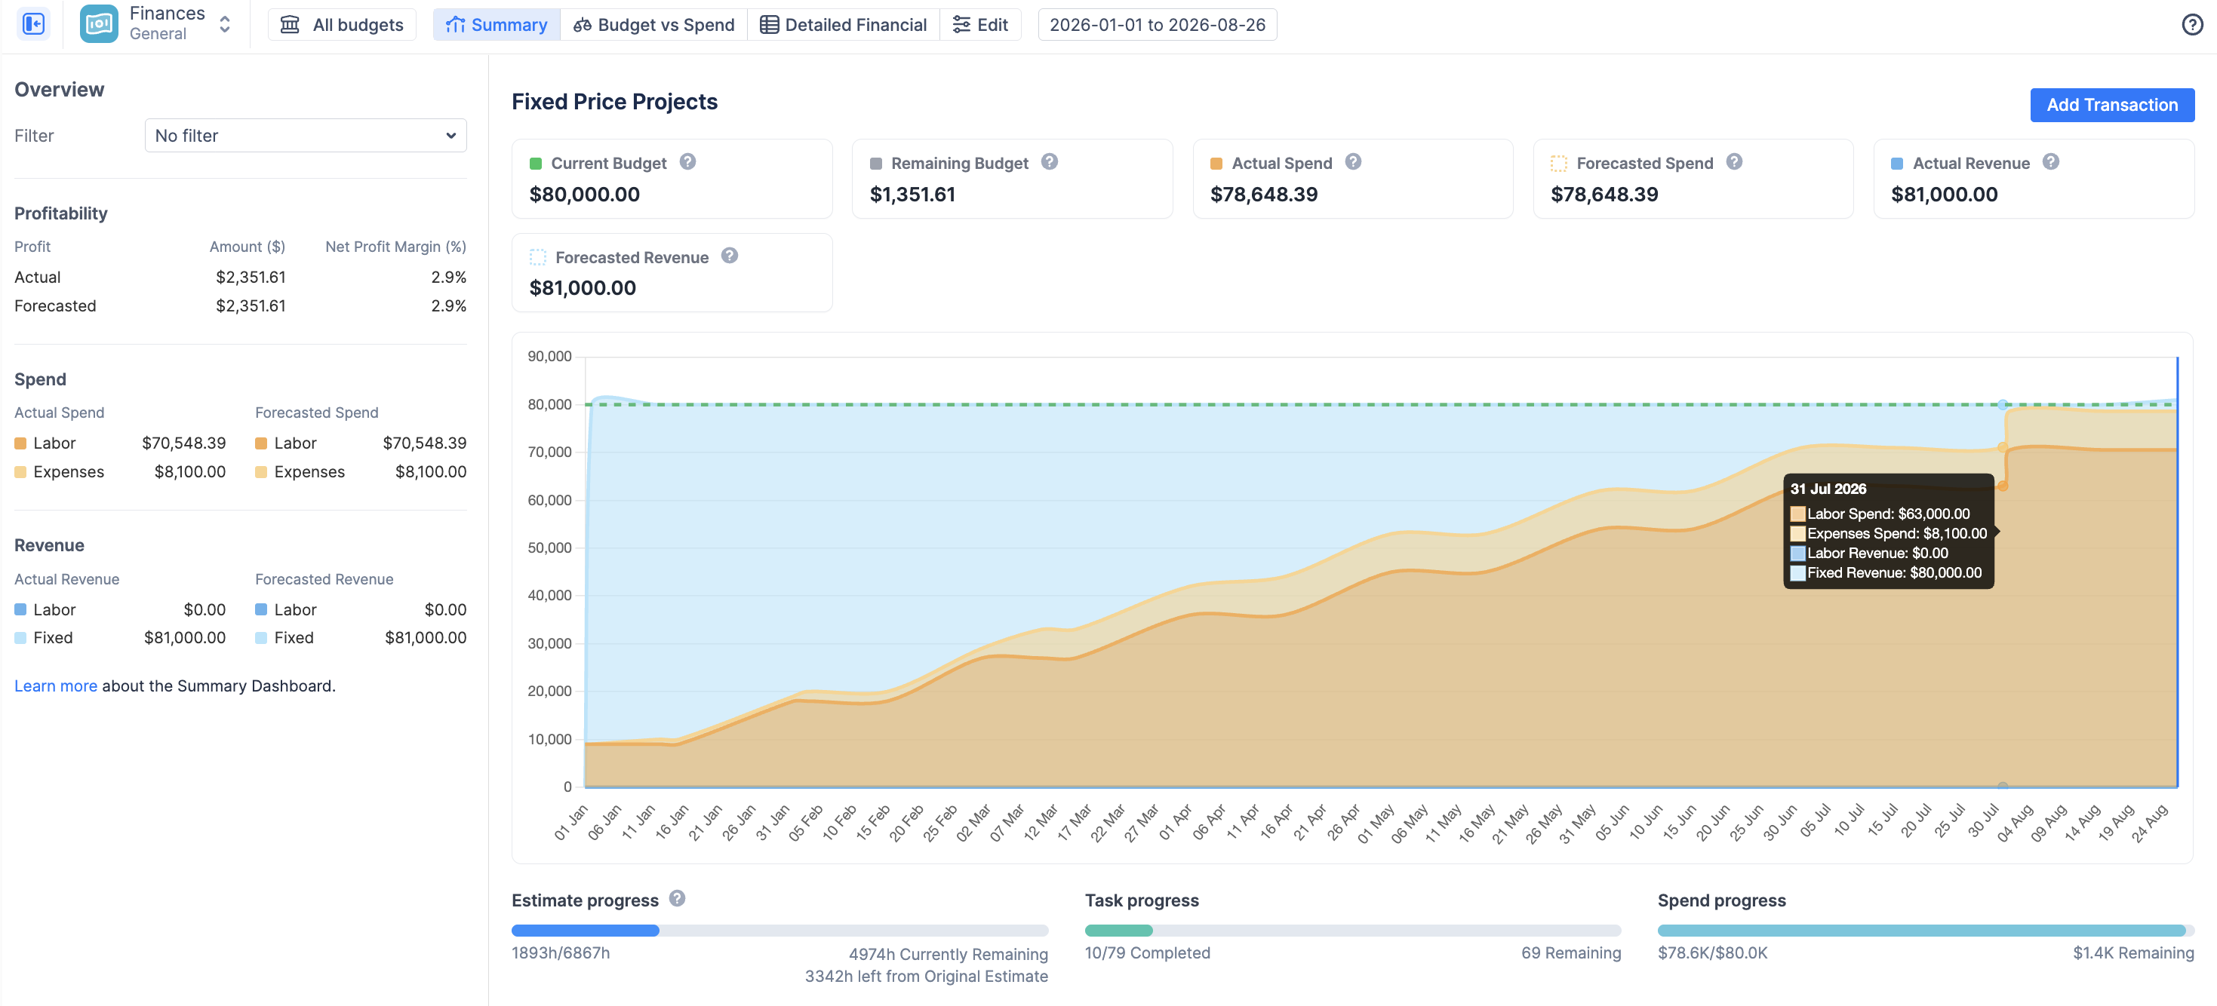Show help tooltip for Forecasted Revenue
This screenshot has width=2217, height=1006.
[730, 256]
